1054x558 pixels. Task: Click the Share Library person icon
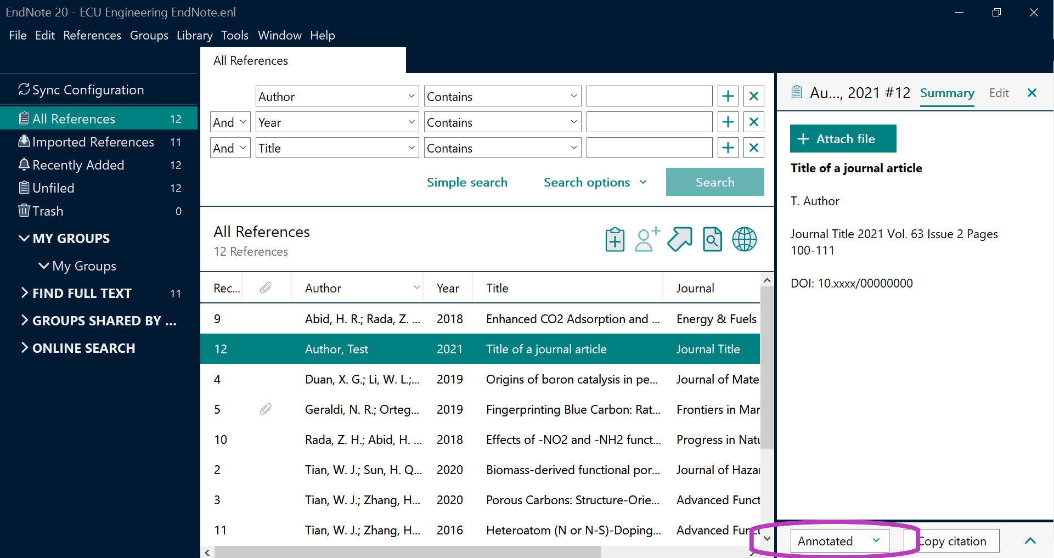pos(646,239)
